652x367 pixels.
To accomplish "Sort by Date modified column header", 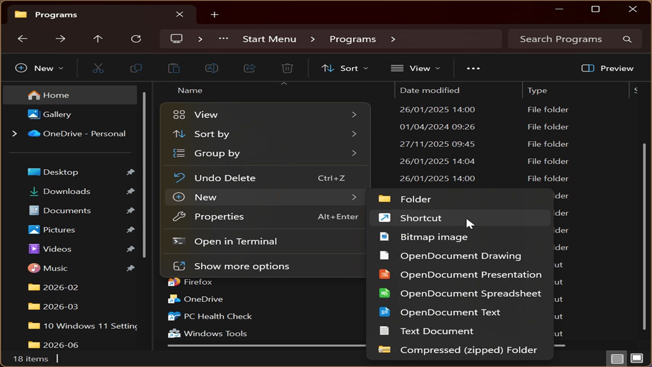I will pyautogui.click(x=430, y=90).
